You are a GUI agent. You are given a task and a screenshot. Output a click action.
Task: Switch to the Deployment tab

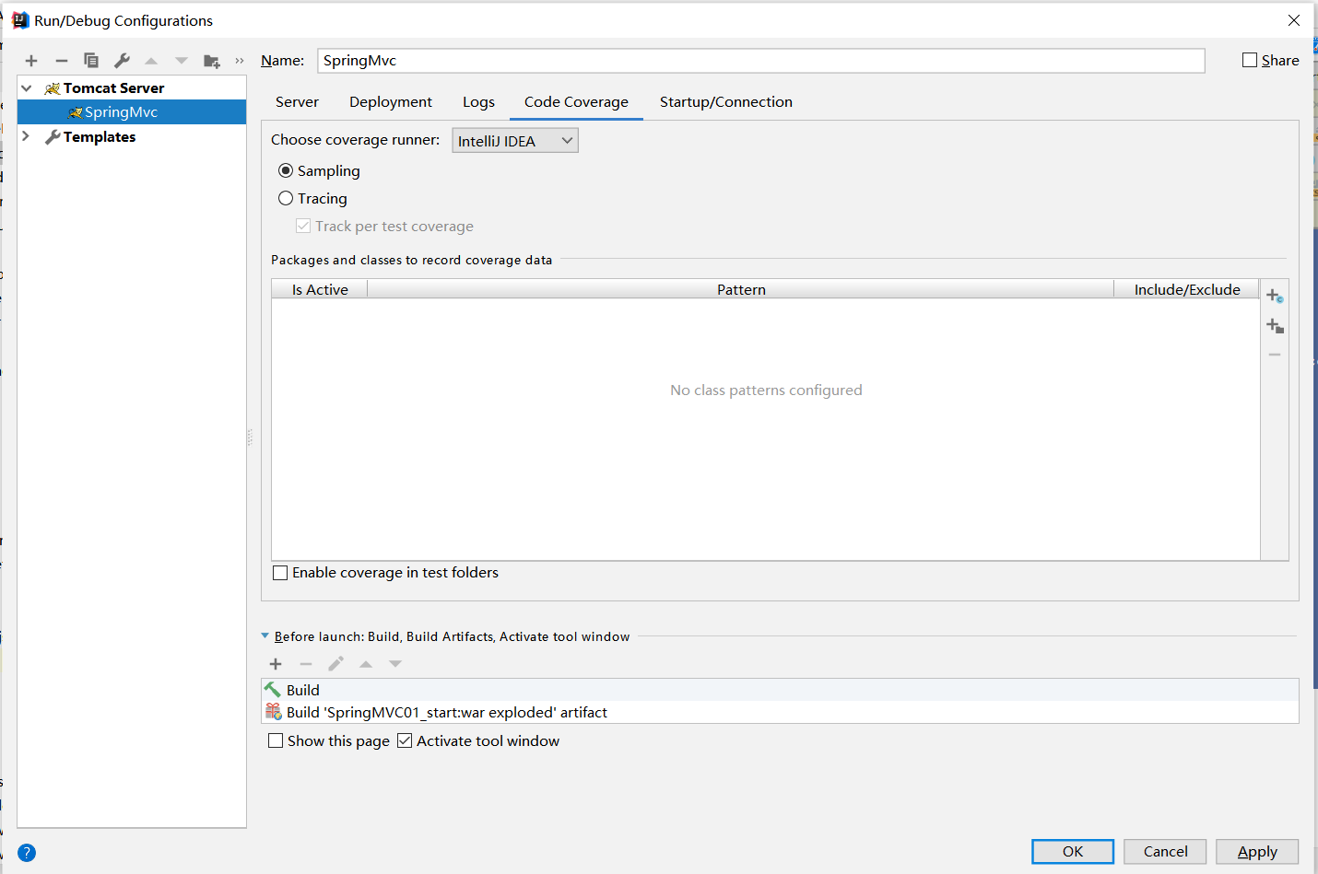tap(391, 102)
